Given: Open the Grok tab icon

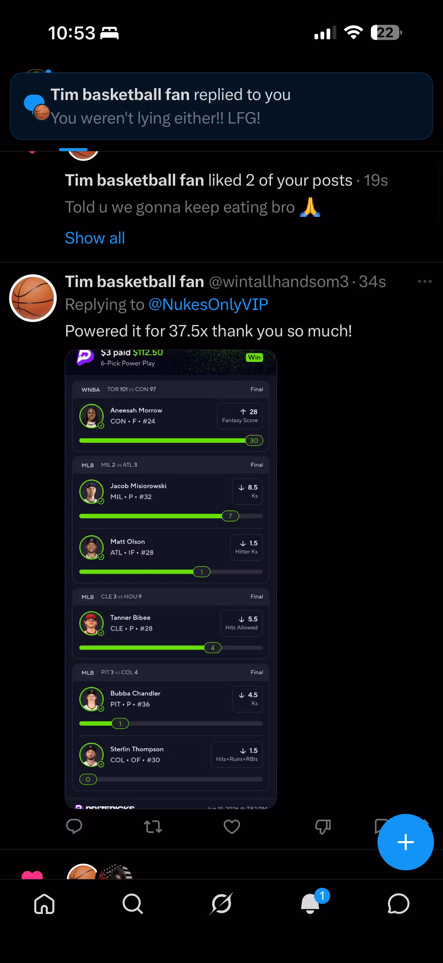Looking at the screenshot, I should [221, 904].
